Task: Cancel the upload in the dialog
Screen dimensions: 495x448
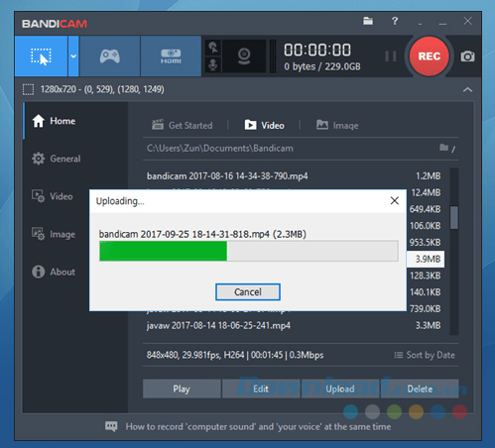Action: coord(248,292)
